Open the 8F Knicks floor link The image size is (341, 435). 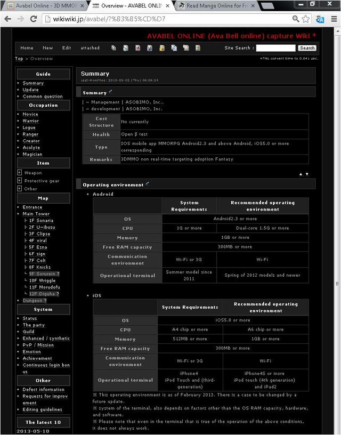(39, 267)
